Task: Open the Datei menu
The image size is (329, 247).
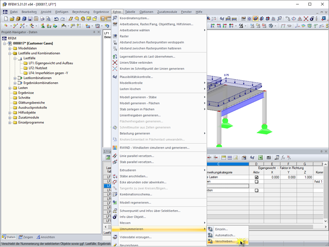Action: [x=14, y=12]
